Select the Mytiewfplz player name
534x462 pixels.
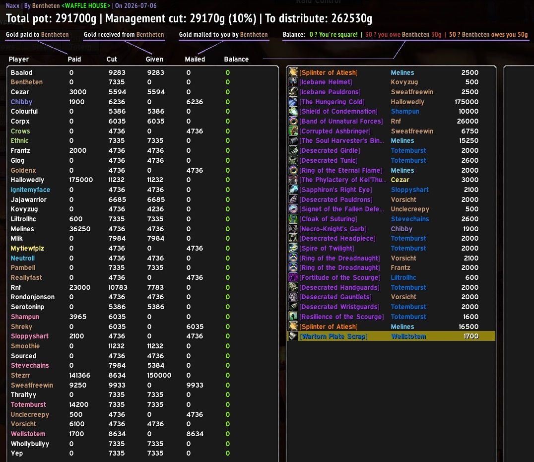[27, 248]
